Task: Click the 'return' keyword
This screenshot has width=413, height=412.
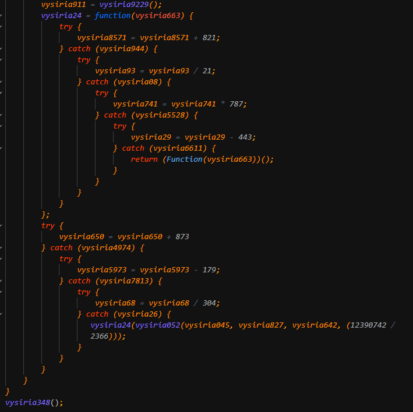Action: [x=144, y=159]
